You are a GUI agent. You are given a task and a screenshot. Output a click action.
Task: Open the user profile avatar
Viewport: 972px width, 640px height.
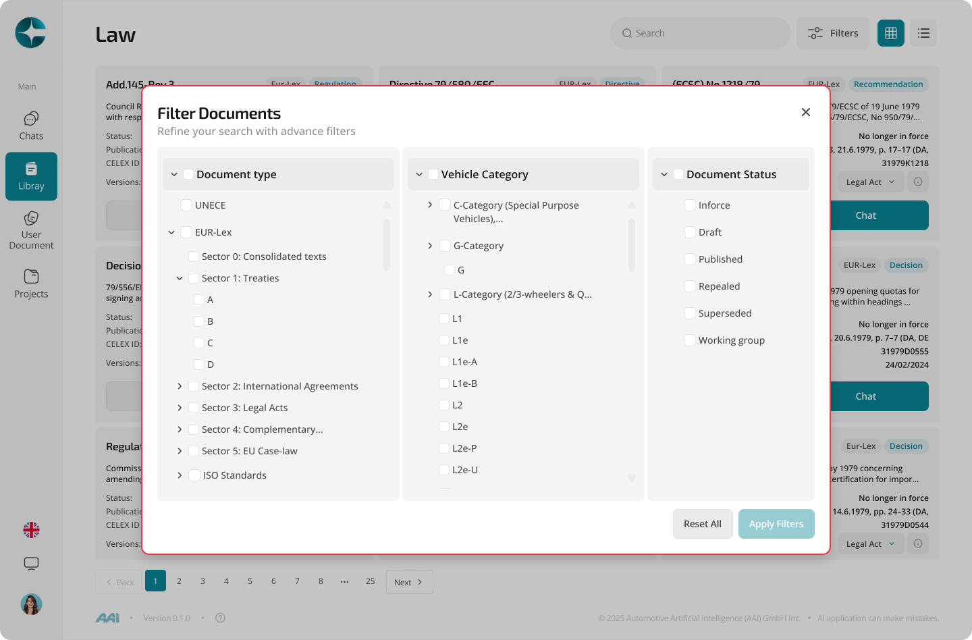[31, 604]
